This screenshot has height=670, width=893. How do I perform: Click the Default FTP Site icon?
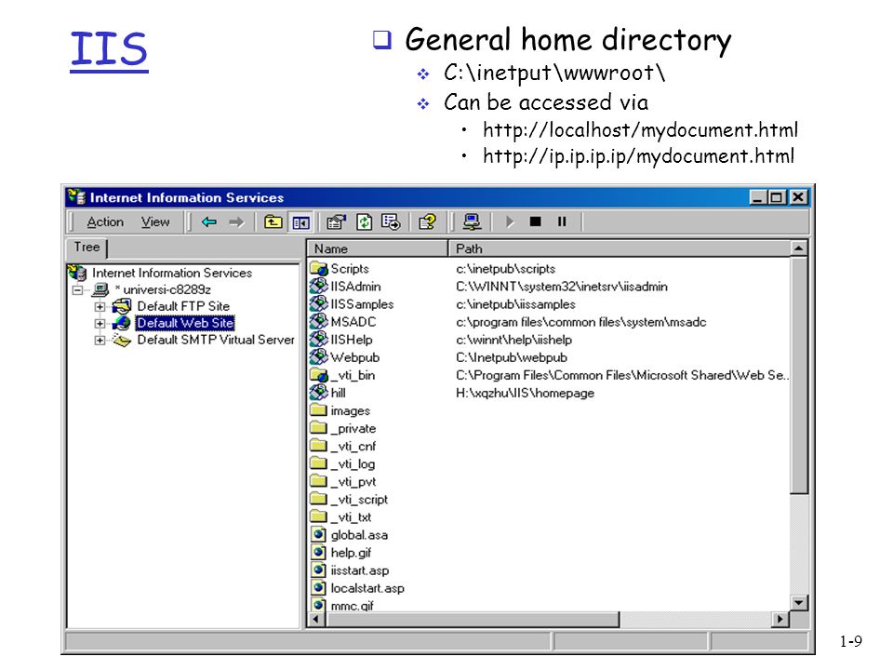121,306
